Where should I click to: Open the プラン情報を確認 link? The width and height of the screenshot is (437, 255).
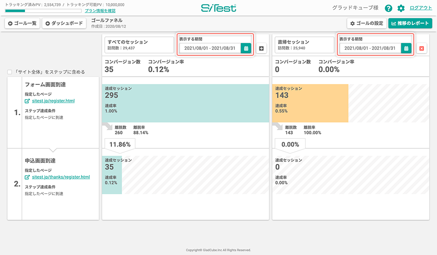100,11
